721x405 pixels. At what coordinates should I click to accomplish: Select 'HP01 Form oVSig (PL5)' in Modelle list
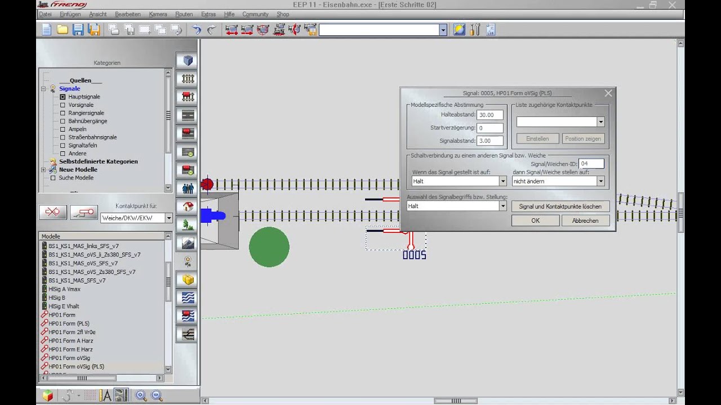pyautogui.click(x=76, y=367)
